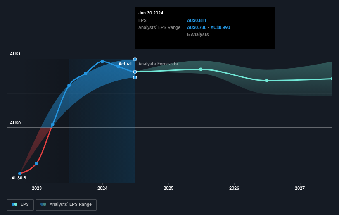The image size is (339, 215).
Task: Select the mid-2023 EPS data point
Action: (69, 86)
